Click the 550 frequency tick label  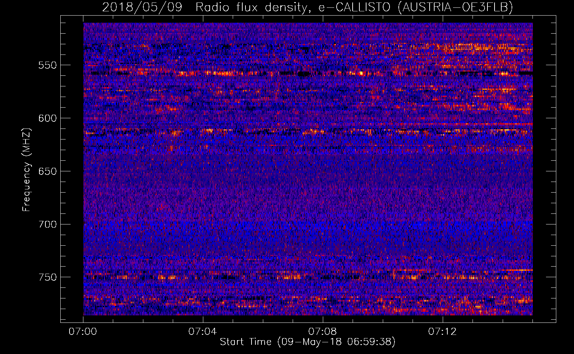[48, 65]
